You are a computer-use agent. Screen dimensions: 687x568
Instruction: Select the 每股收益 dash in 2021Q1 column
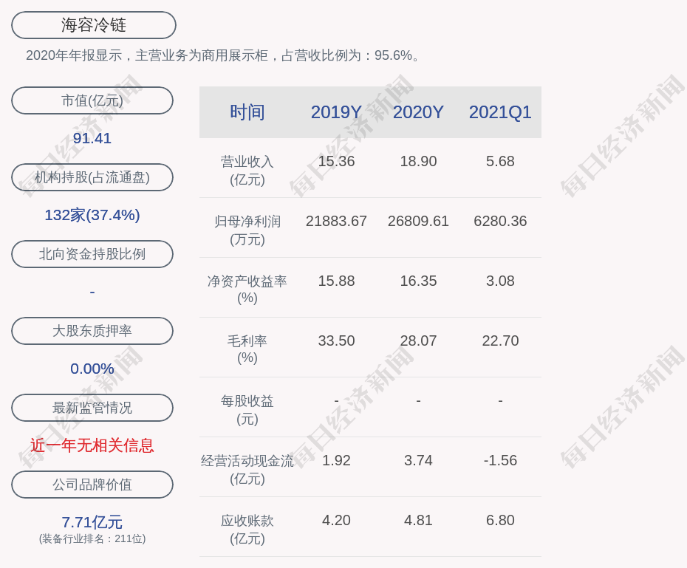[500, 400]
